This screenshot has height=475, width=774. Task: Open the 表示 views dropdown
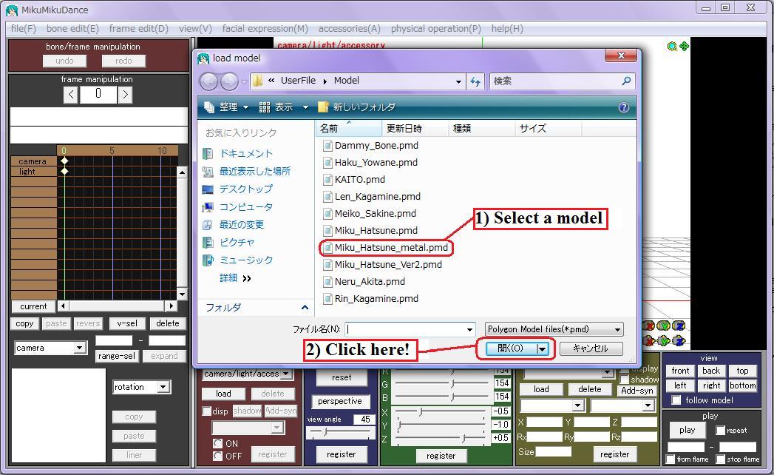click(284, 107)
